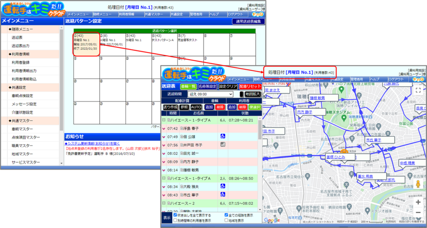
Task: Click the seat icon in 井戸田 市子 row
Action: (x=223, y=145)
